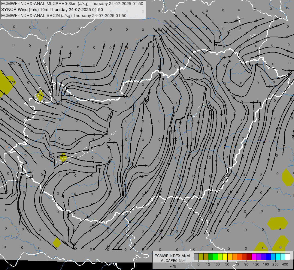The image size is (294, 270).
Task: Click the dark red legend swatch
Action: (249, 256)
